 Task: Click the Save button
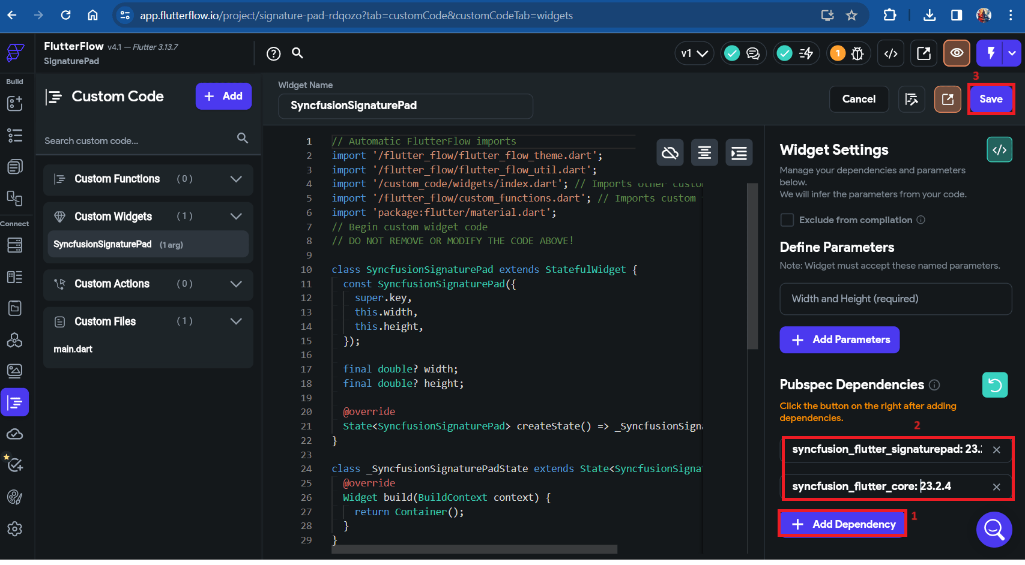(991, 100)
